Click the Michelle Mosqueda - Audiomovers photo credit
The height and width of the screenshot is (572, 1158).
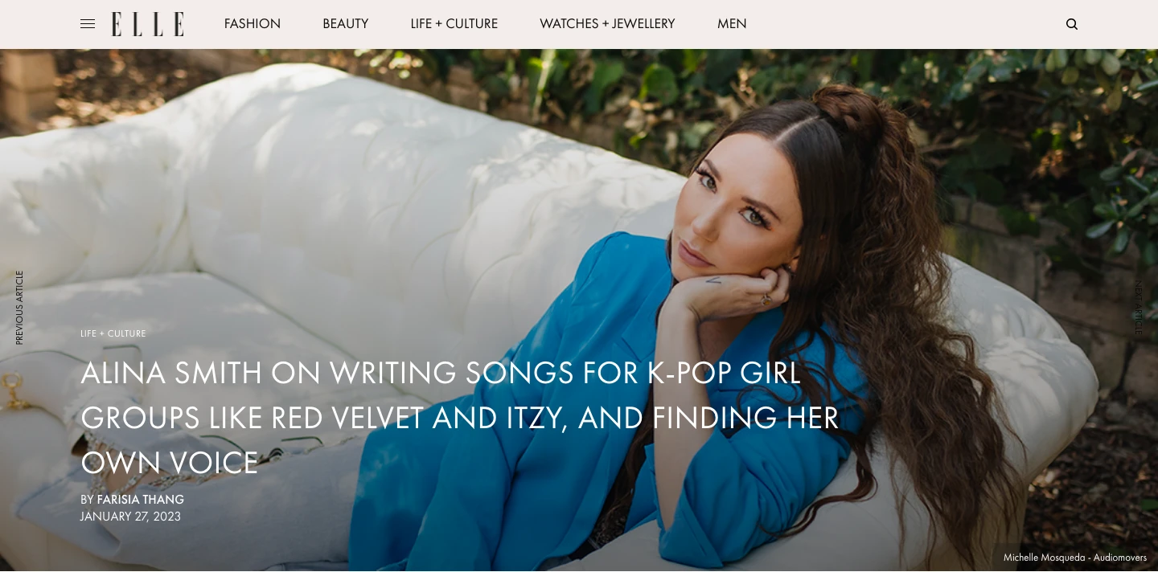pos(1075,558)
